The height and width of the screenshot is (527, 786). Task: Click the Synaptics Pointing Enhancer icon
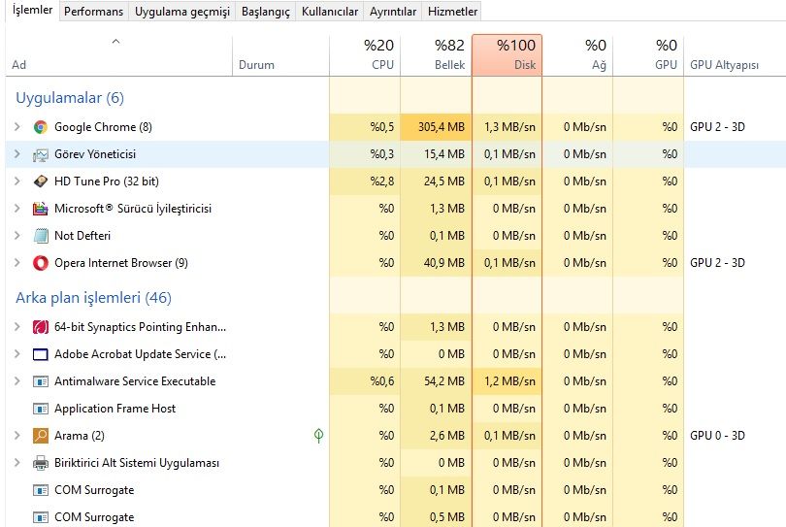[41, 327]
